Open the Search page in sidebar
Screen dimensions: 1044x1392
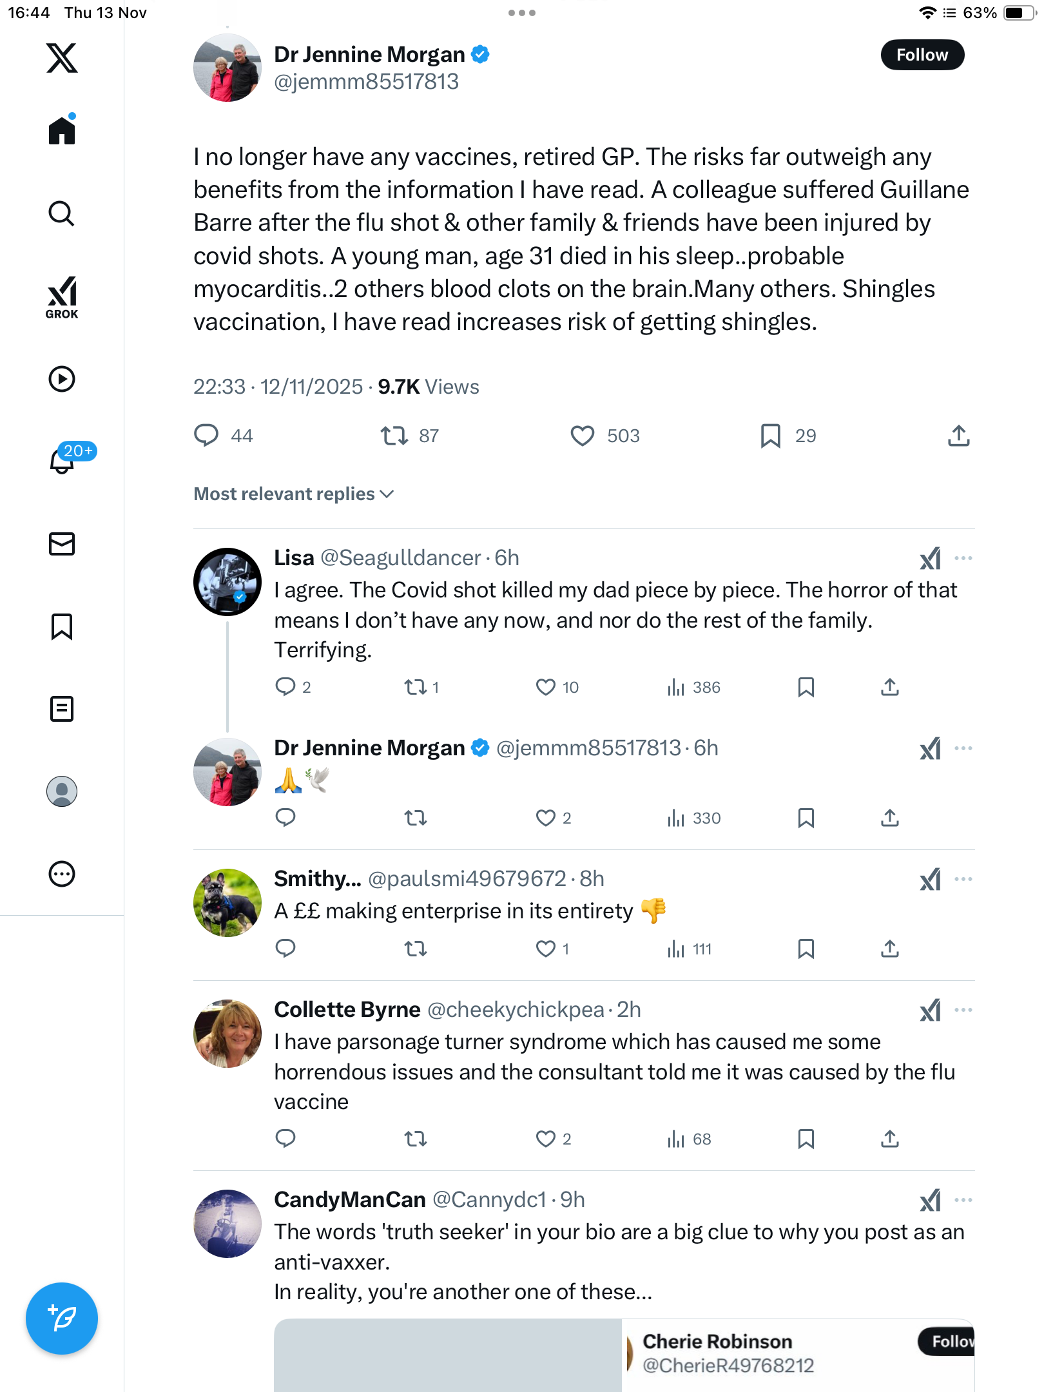point(62,213)
